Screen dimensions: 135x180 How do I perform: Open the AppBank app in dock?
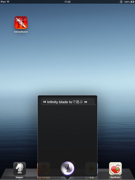[115, 168]
